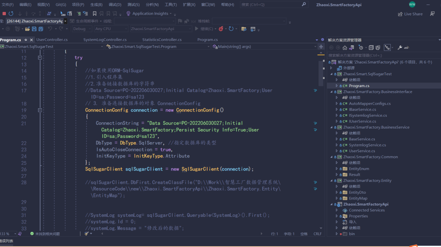Viewport: 441px width, 247px height.
Task: Click the WW account avatar
Action: pyautogui.click(x=412, y=4)
